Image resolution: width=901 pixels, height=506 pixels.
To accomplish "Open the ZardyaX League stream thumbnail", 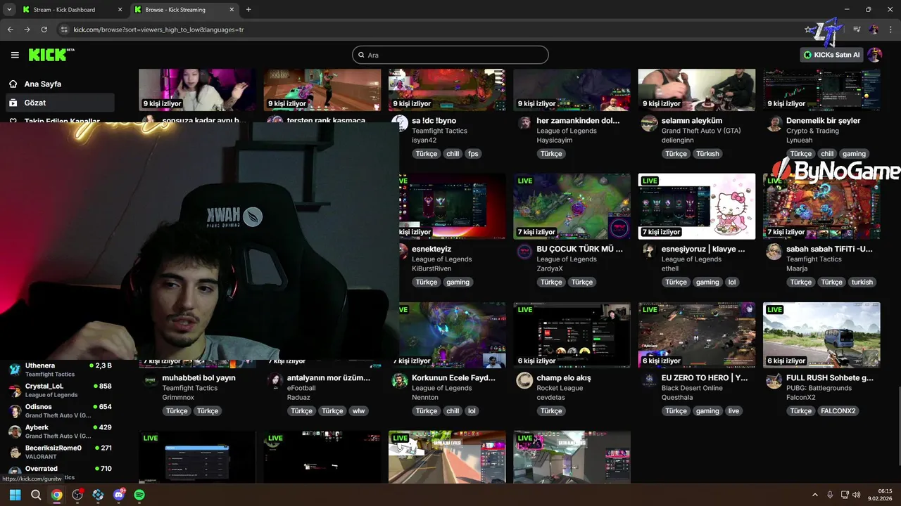I will coord(572,207).
